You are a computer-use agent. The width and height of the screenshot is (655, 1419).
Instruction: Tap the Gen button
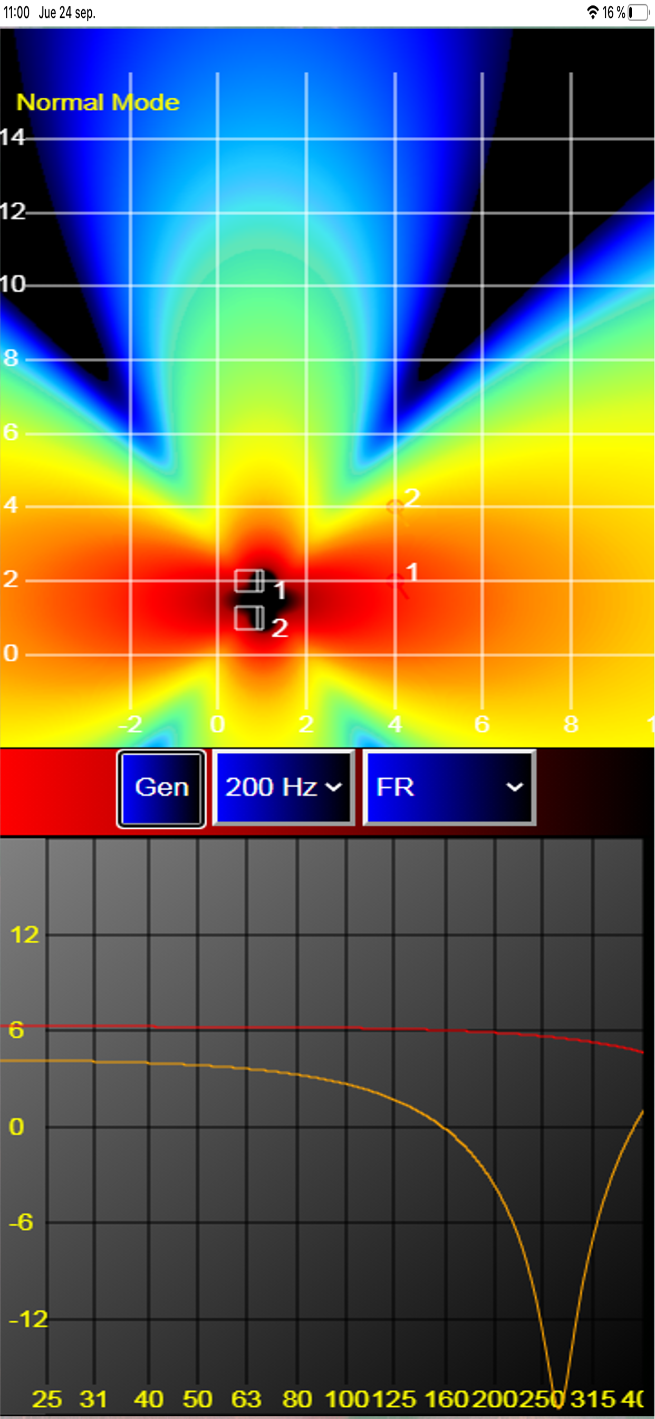161,788
